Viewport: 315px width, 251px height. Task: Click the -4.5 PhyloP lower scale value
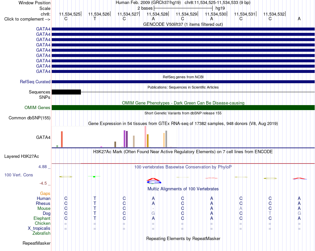tap(43, 183)
